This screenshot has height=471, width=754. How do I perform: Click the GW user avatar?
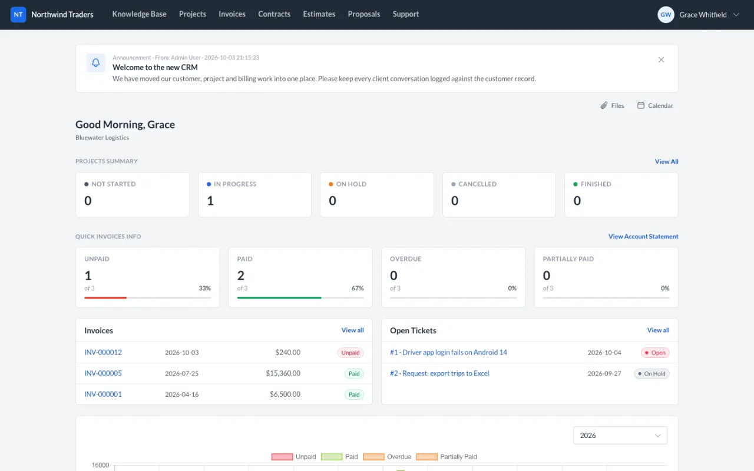(x=666, y=15)
